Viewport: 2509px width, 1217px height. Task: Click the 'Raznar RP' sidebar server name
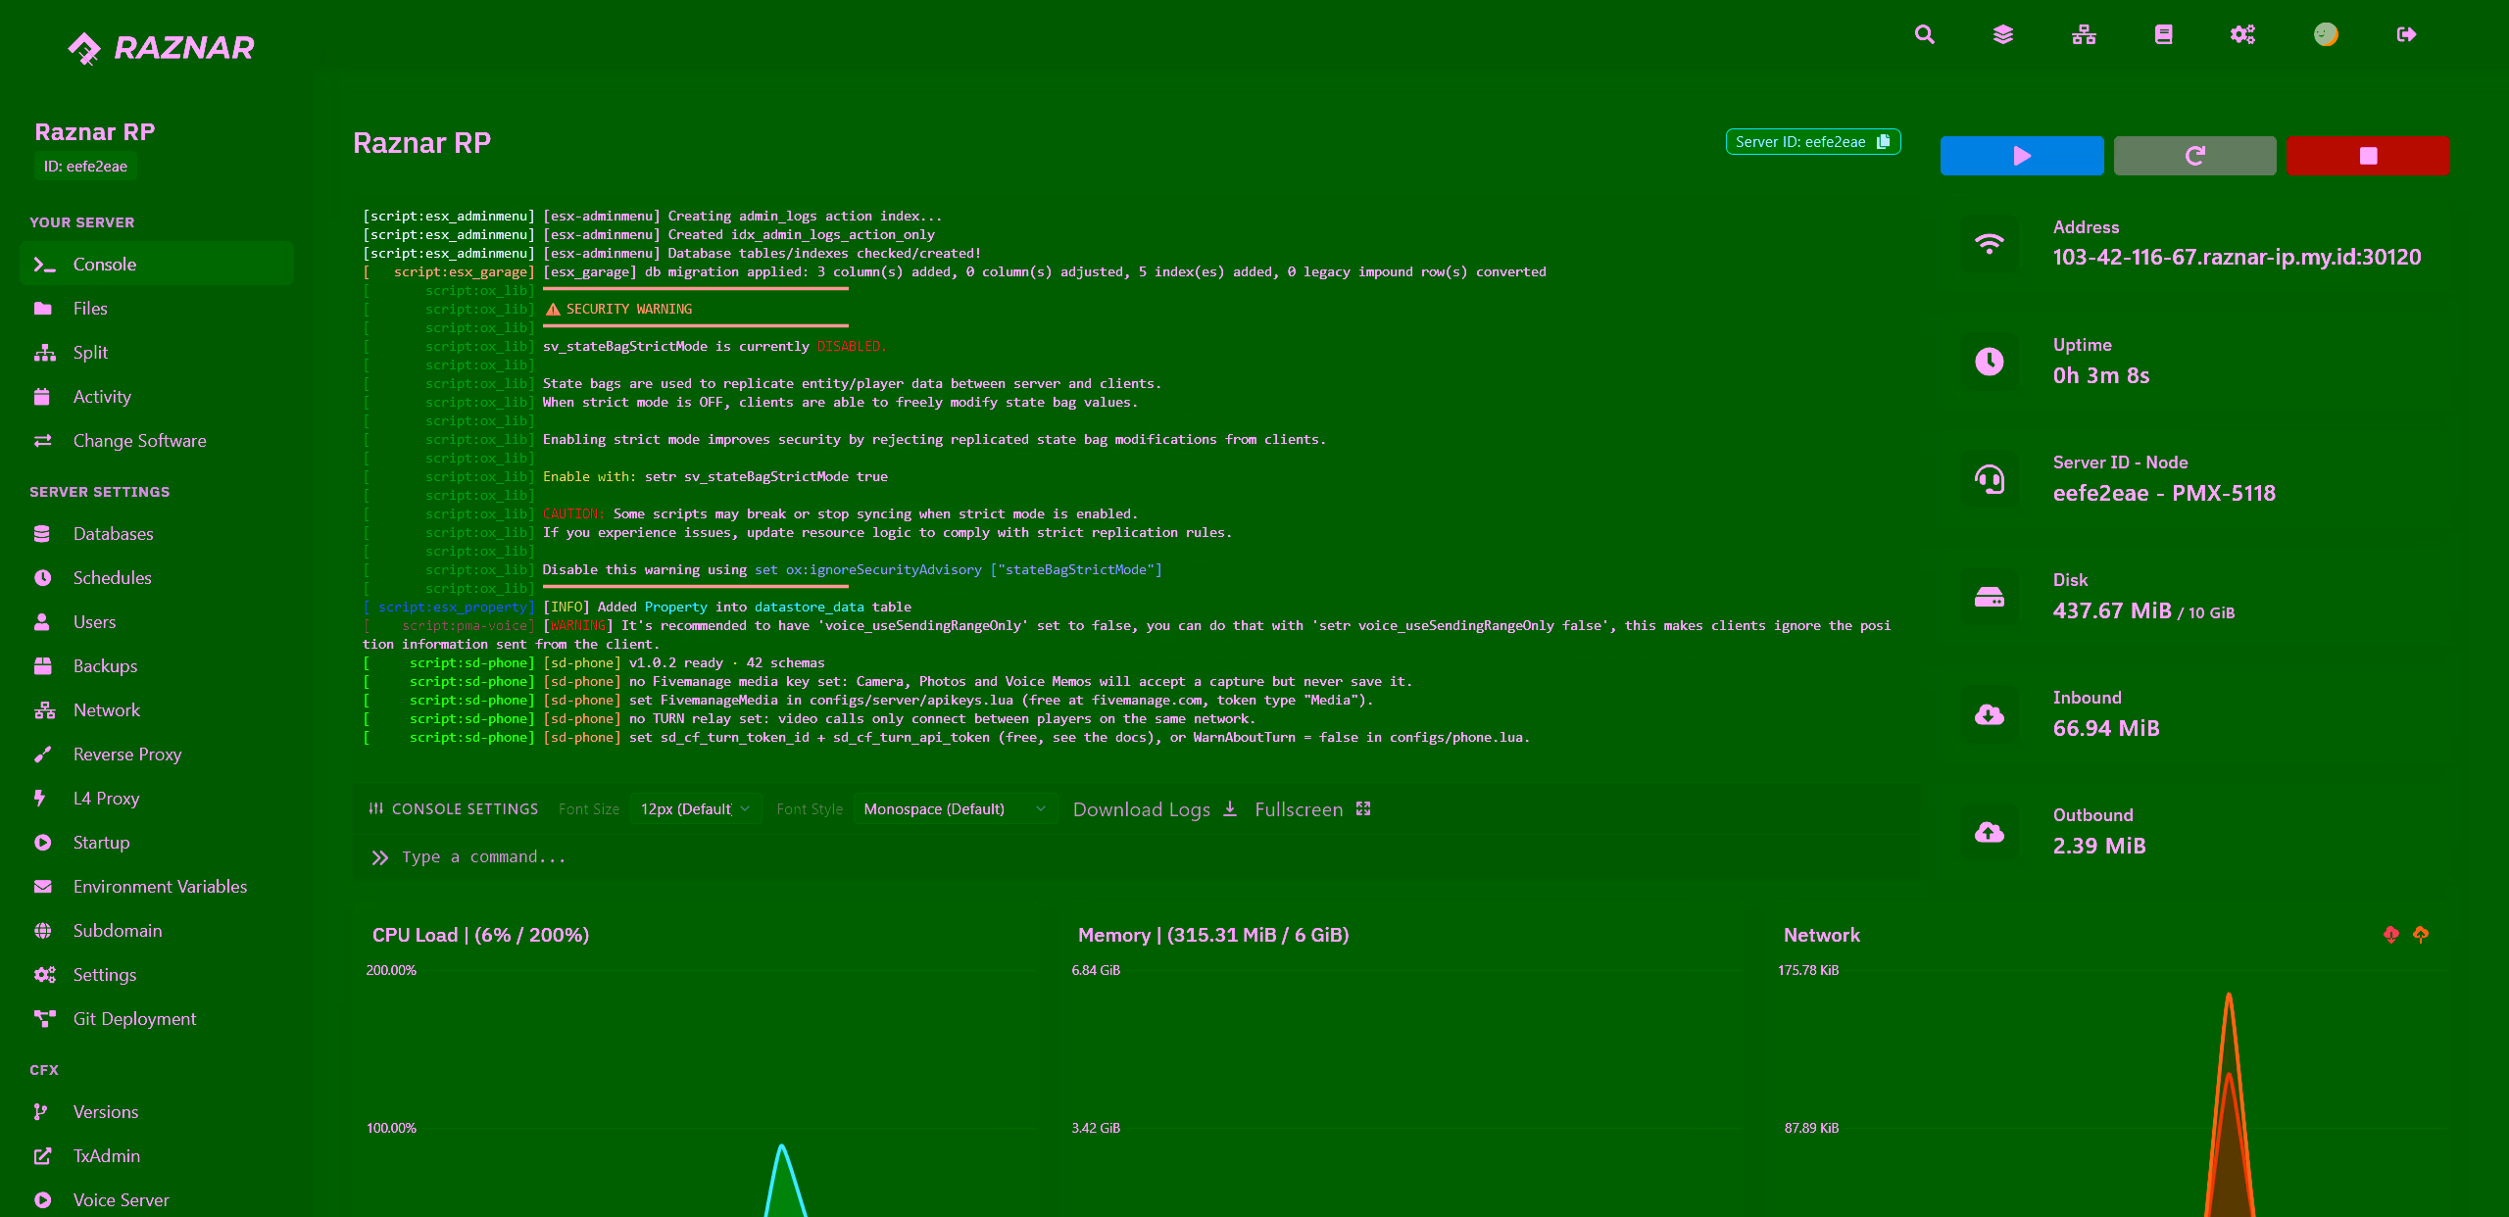tap(95, 132)
